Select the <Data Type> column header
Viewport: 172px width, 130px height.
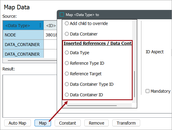click(x=23, y=25)
